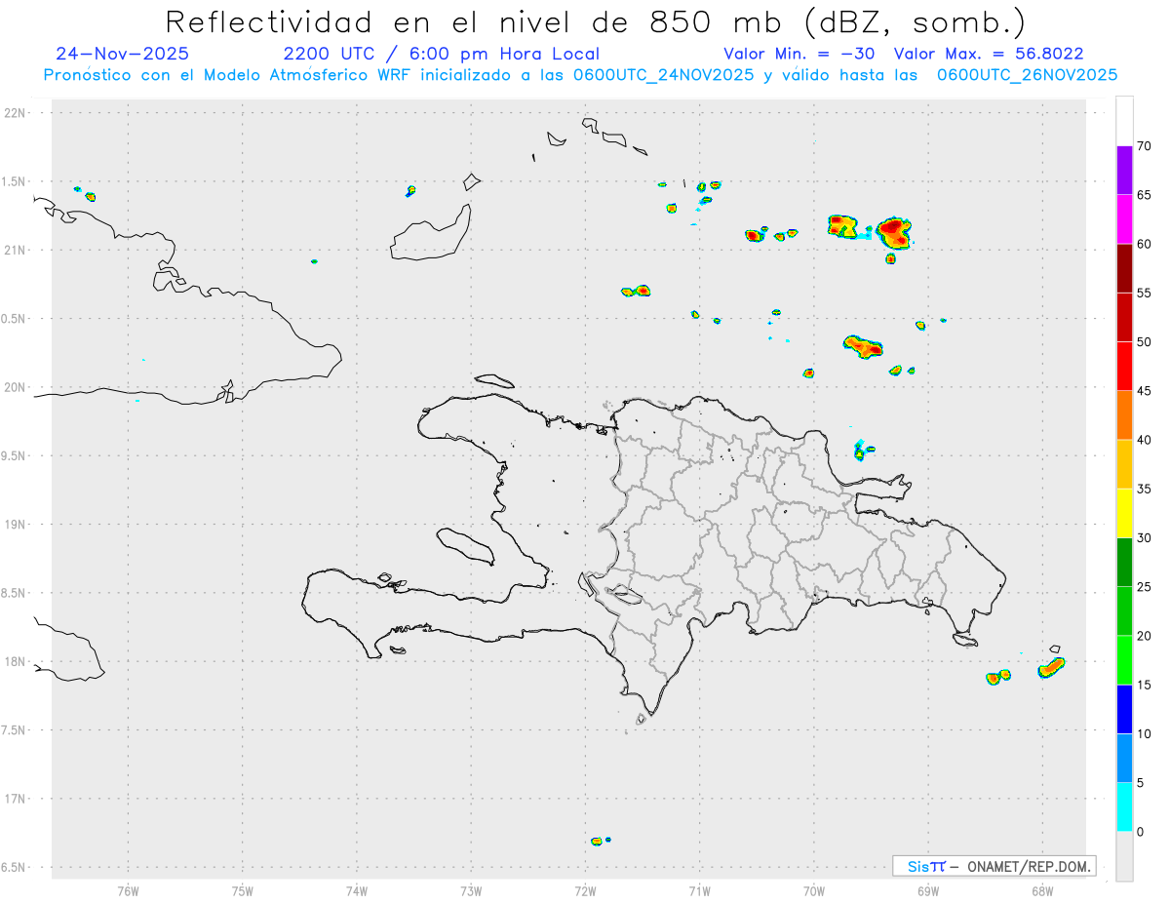Select the orange 40–45 dBZ colorbar segment
The width and height of the screenshot is (1170, 904).
pos(1124,415)
